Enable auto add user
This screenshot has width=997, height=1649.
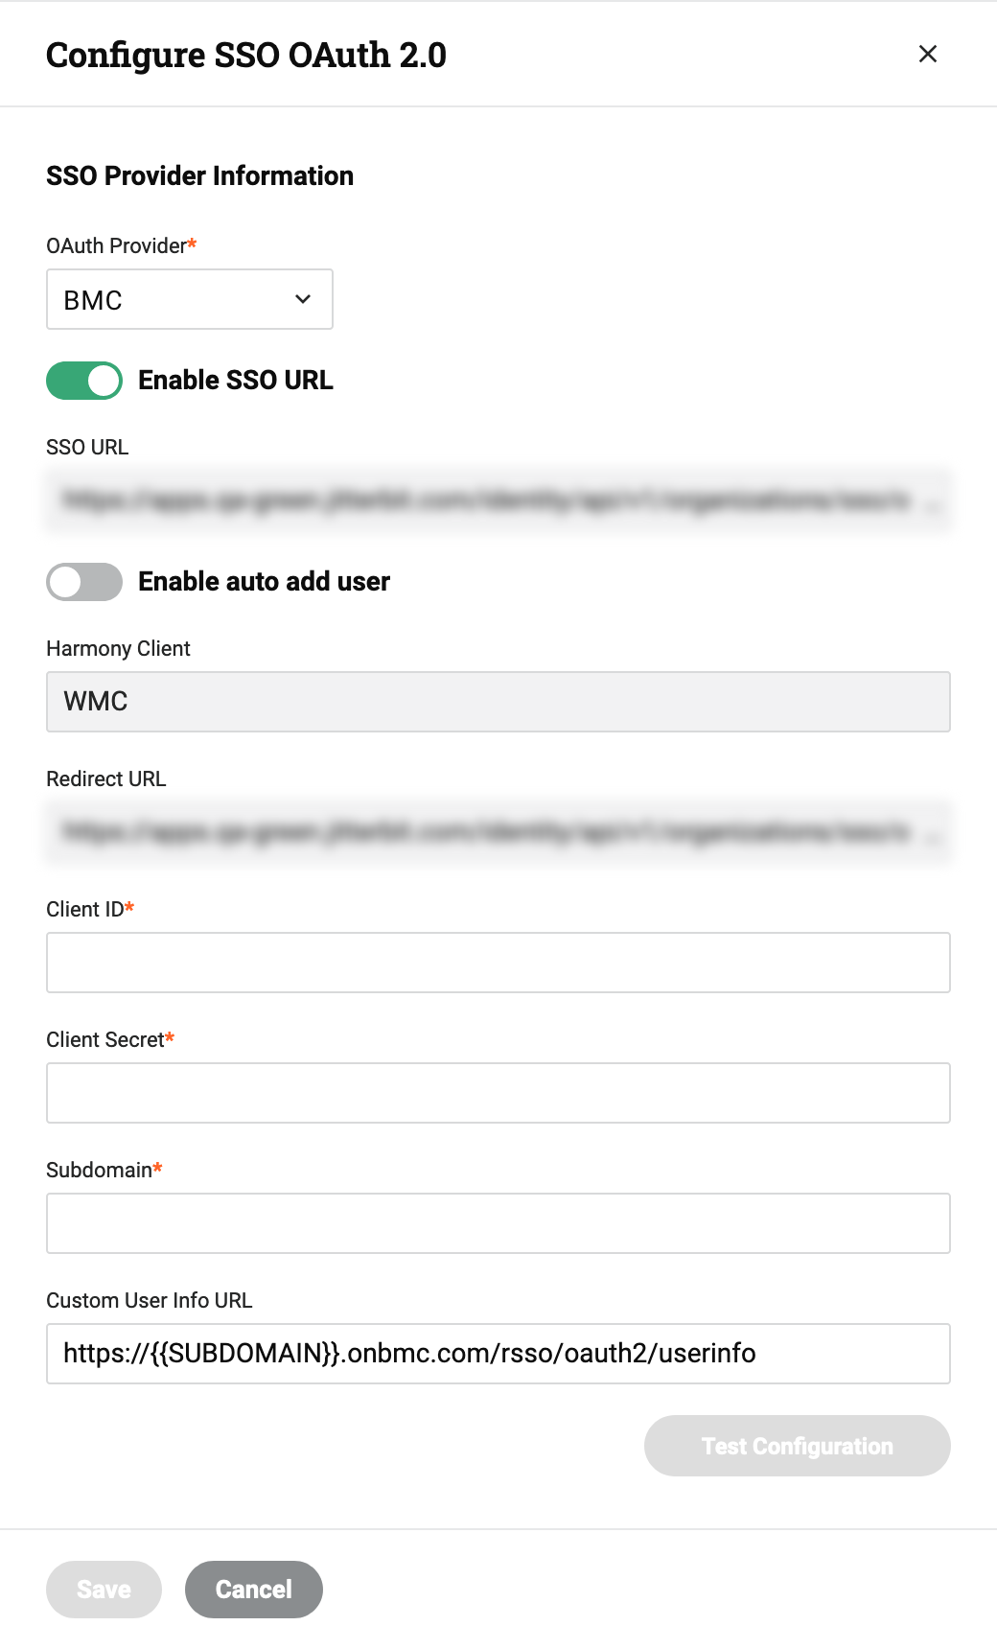click(84, 581)
